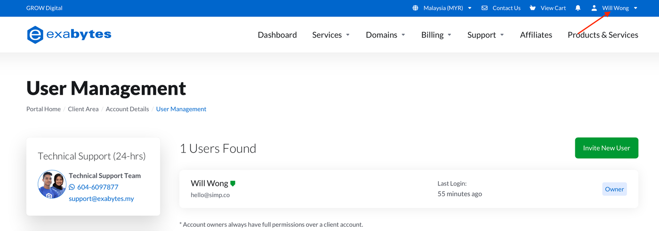Go to the Dashboard menu item
Viewport: 659px width, 231px height.
pyautogui.click(x=277, y=35)
